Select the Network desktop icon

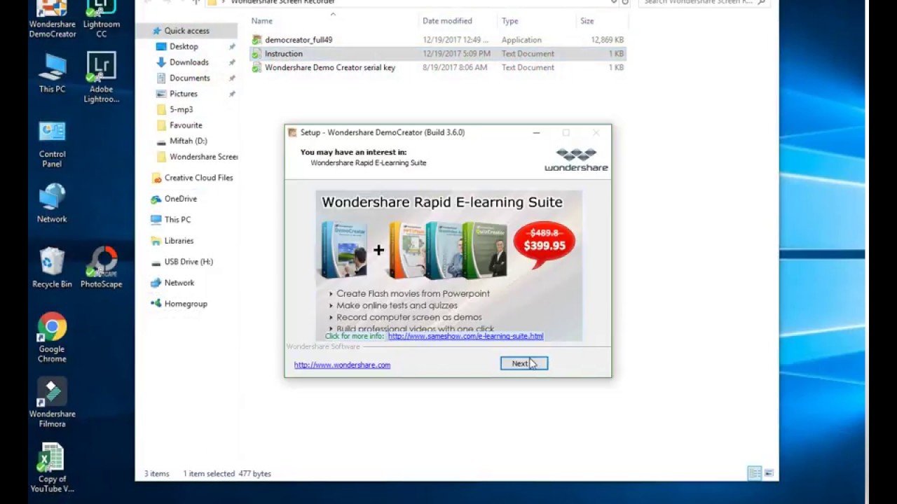(x=52, y=203)
